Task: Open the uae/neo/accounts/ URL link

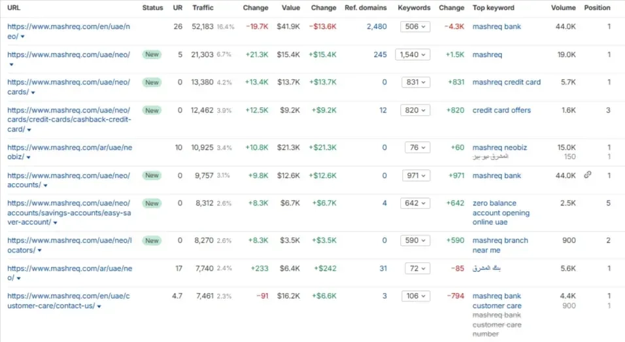Action: (x=69, y=180)
